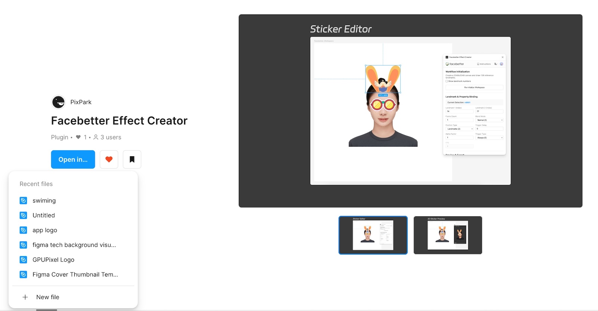598x311 pixels.
Task: Like the plugin with the heart button
Action: pos(109,159)
